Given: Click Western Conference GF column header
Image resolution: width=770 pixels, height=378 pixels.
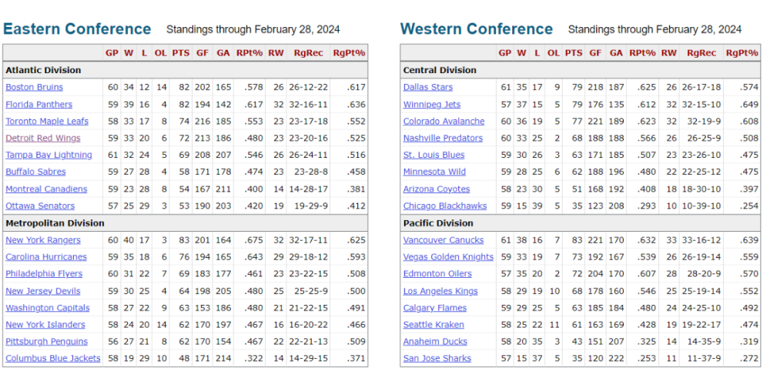Looking at the screenshot, I should [x=595, y=53].
